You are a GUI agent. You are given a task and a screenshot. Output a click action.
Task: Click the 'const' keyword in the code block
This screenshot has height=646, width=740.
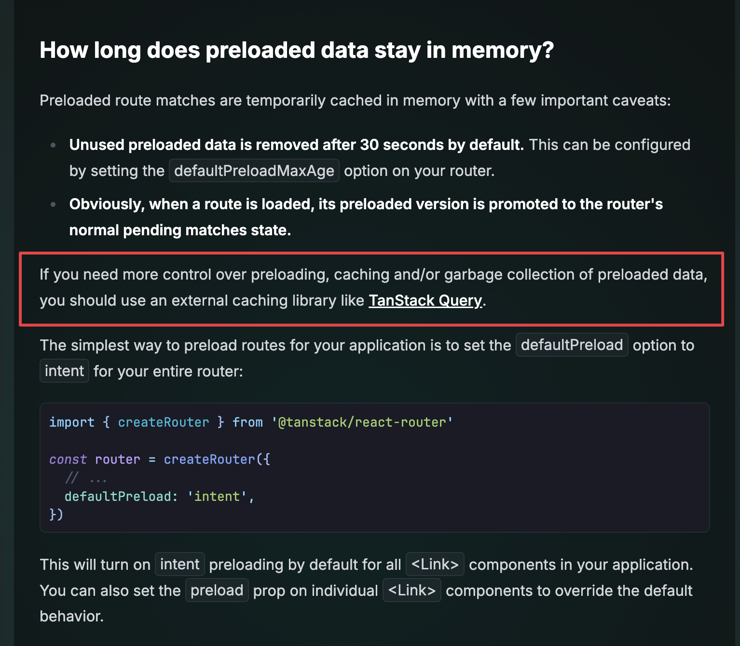(x=68, y=459)
